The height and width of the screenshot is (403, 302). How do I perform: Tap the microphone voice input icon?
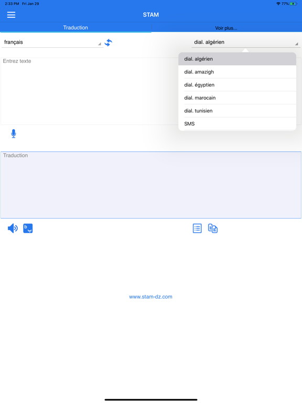tap(14, 134)
